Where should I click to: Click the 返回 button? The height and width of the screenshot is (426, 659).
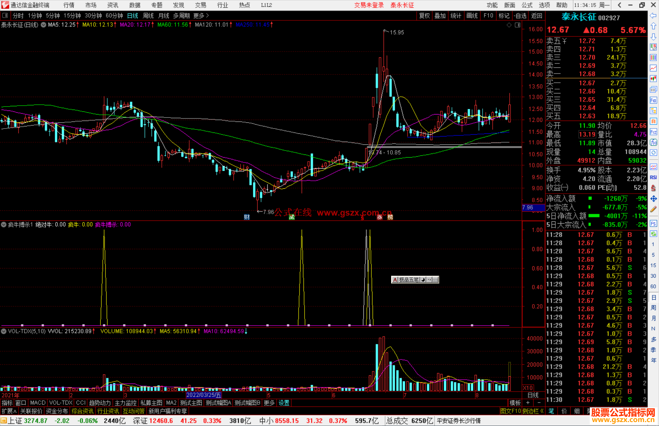[x=537, y=16]
